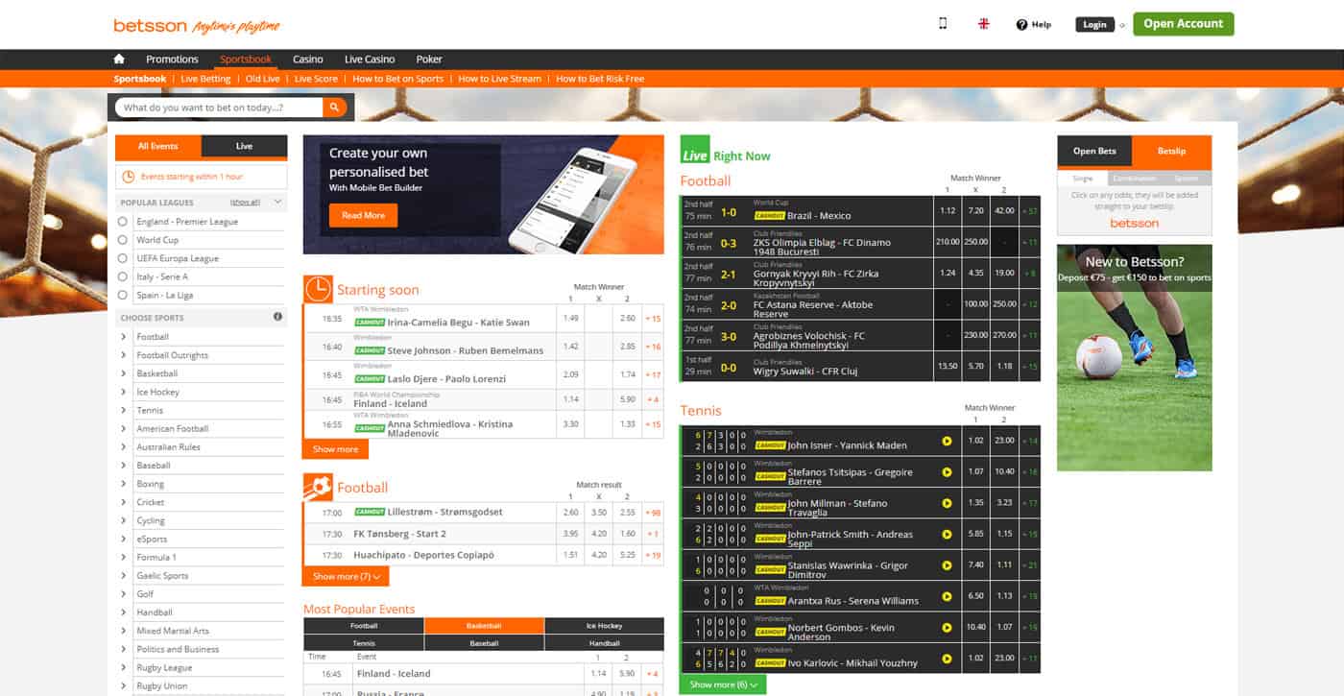Open the Casino menu item
The height and width of the screenshot is (696, 1344).
(308, 60)
